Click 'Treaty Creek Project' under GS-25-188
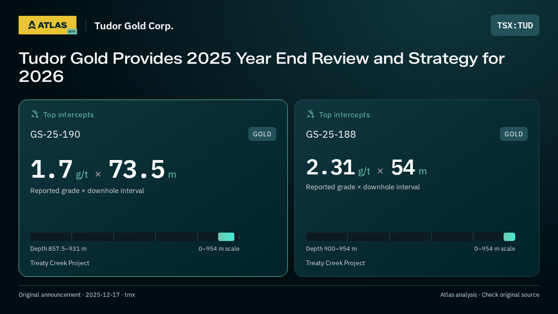Screen dimensions: 558x314 (x=335, y=263)
